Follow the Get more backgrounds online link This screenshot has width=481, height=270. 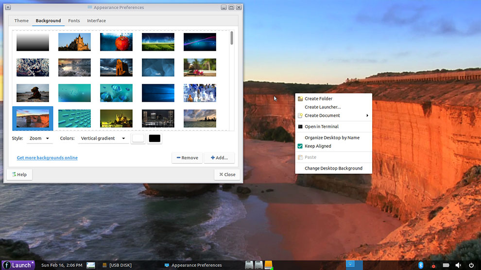pos(47,158)
